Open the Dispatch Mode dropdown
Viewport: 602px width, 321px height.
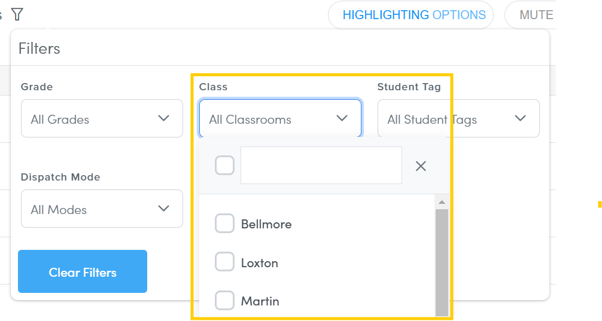tap(102, 209)
